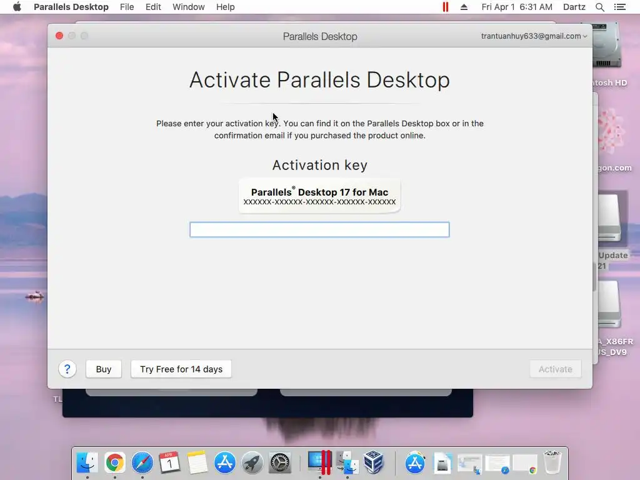
Task: Click the help question mark button
Action: (x=67, y=369)
